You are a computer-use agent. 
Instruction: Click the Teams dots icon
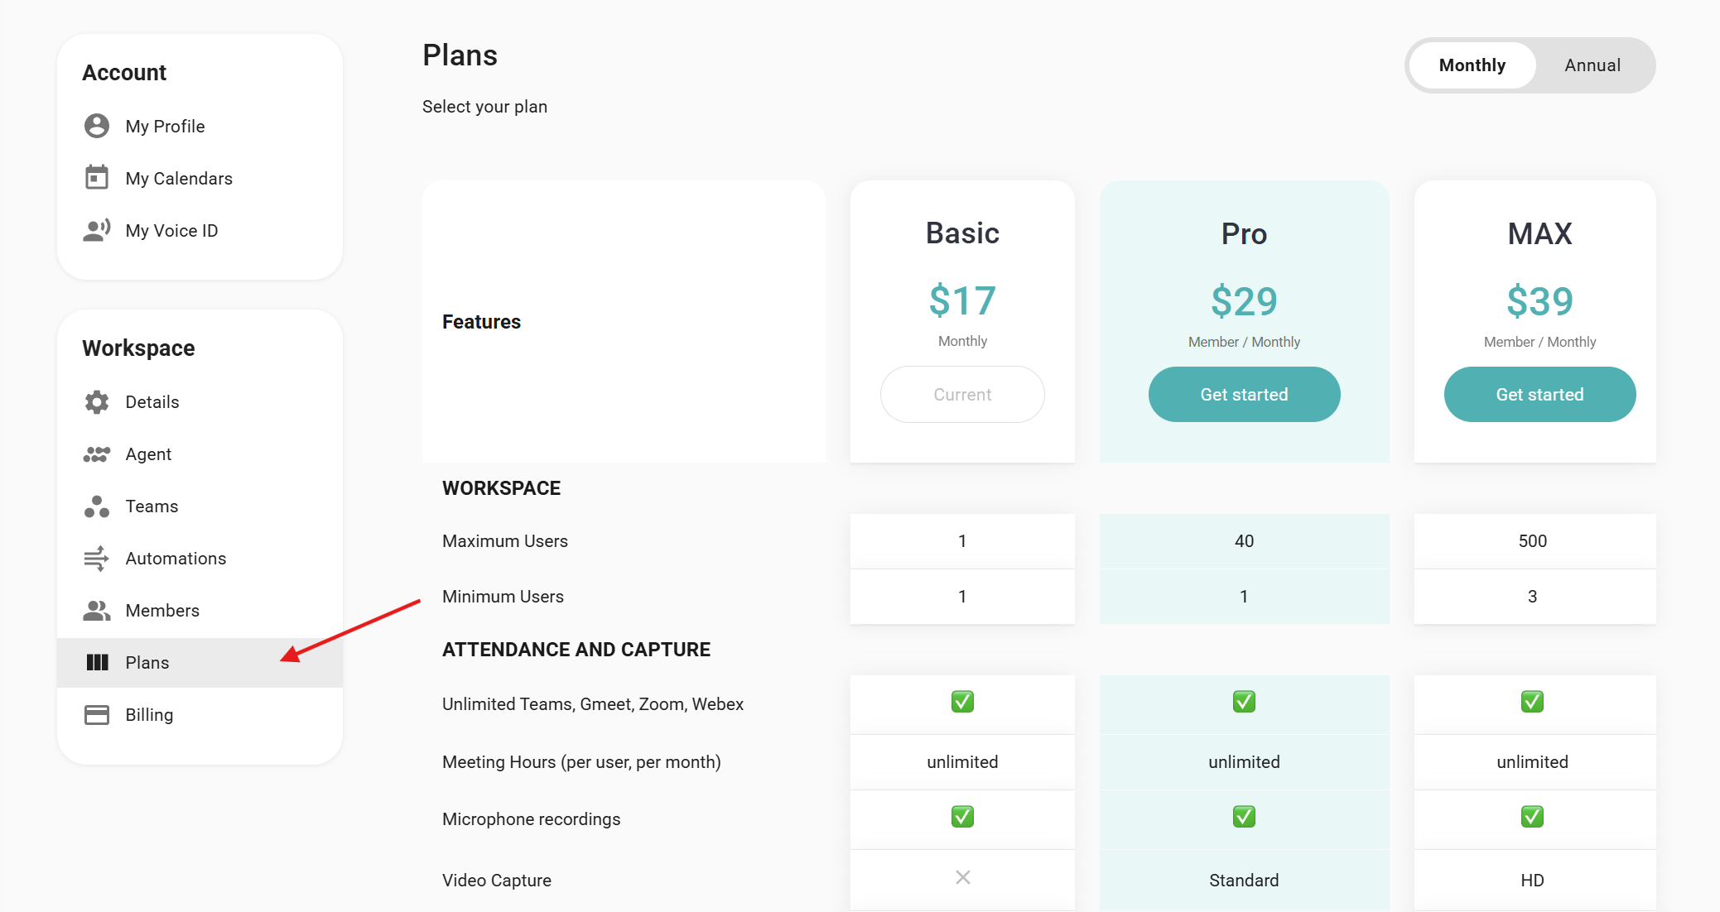click(x=97, y=506)
